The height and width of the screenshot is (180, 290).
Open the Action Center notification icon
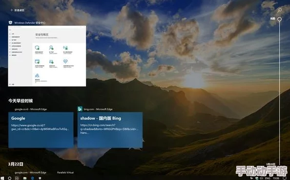click(285, 179)
